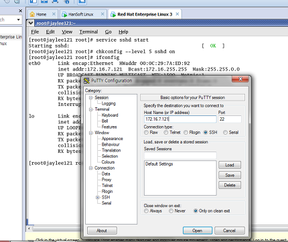Select the final Serial tree item
This screenshot has width=288, height=242.
click(106, 203)
